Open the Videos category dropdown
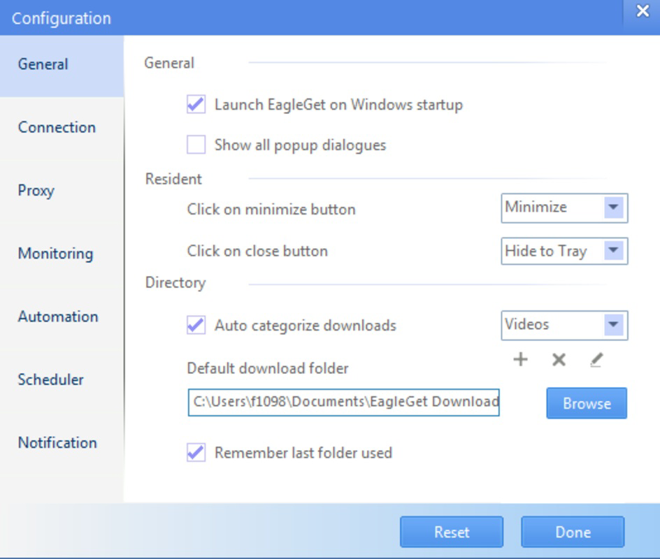 tap(613, 325)
